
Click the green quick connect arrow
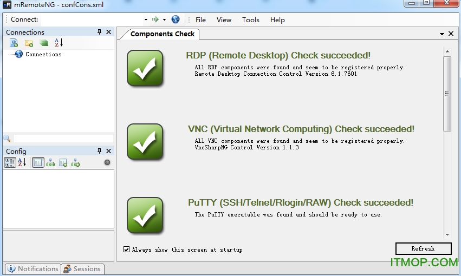pyautogui.click(x=155, y=19)
